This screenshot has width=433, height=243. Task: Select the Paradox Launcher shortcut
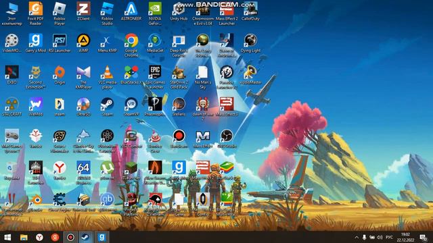click(x=227, y=77)
